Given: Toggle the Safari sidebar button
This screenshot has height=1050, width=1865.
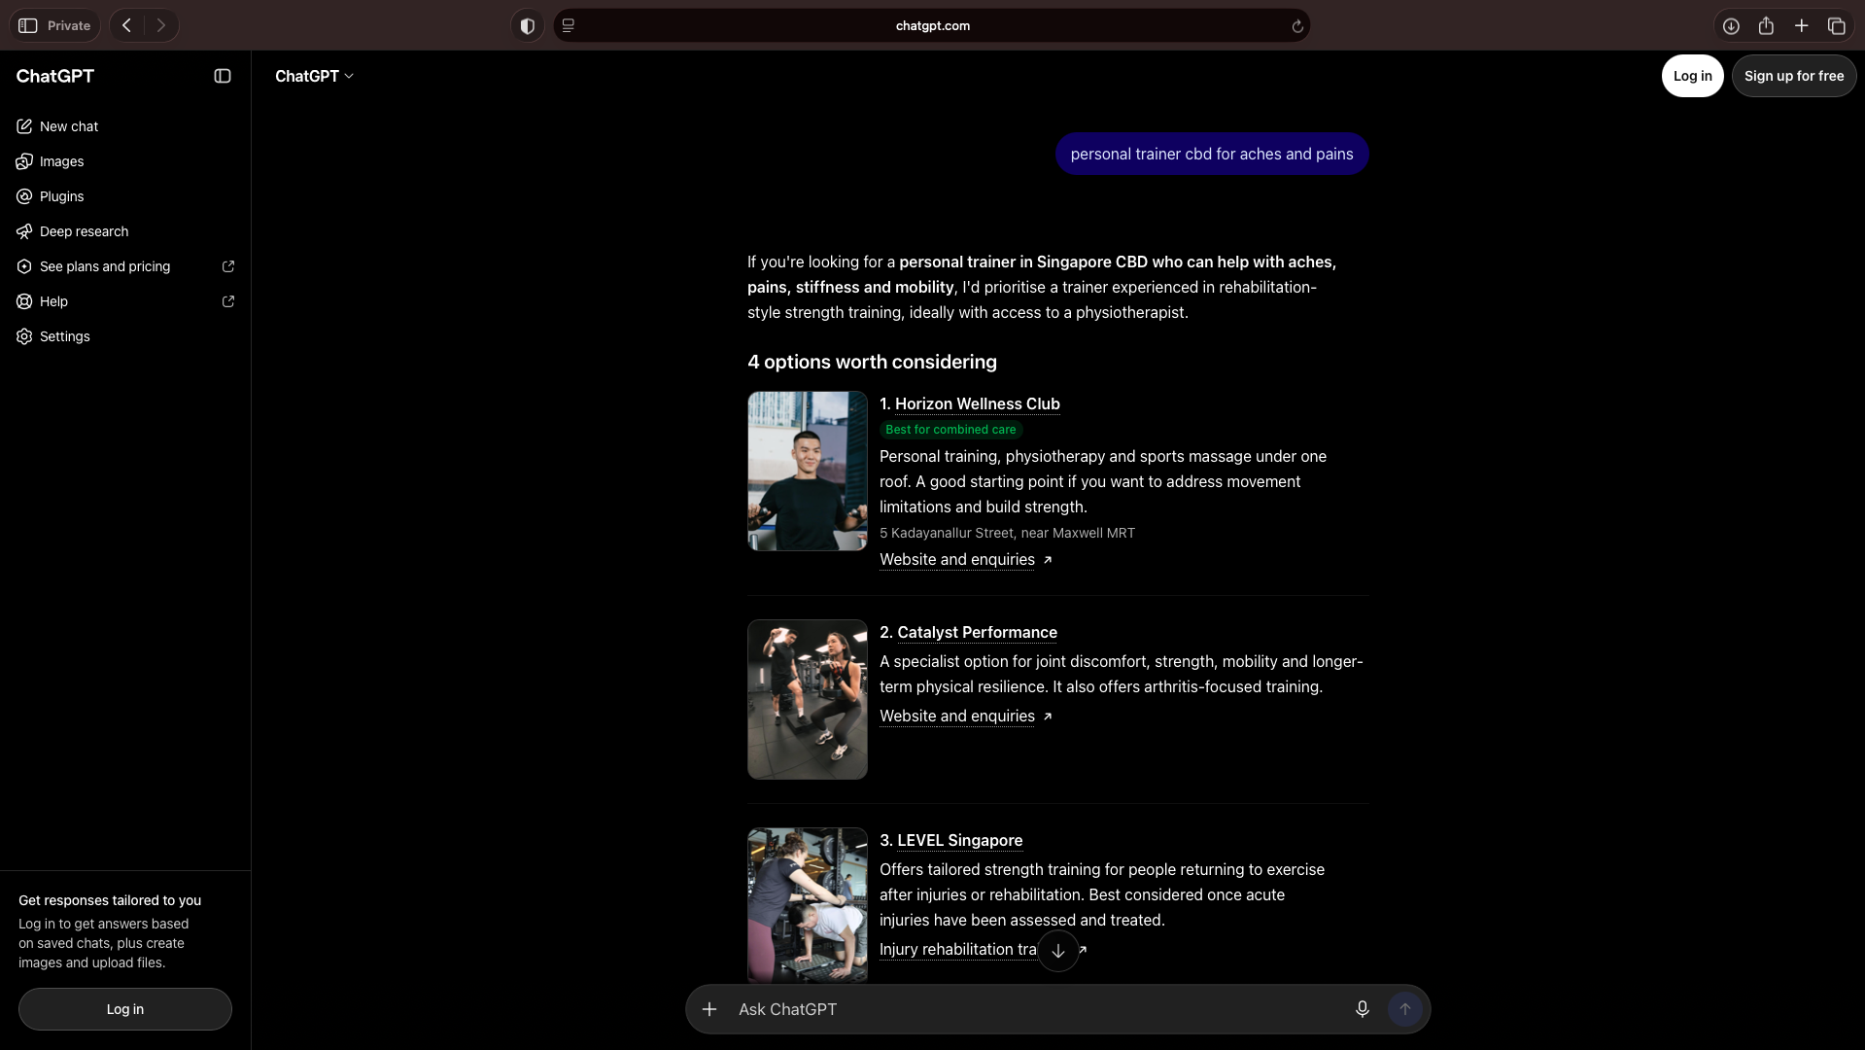Looking at the screenshot, I should tap(28, 25).
